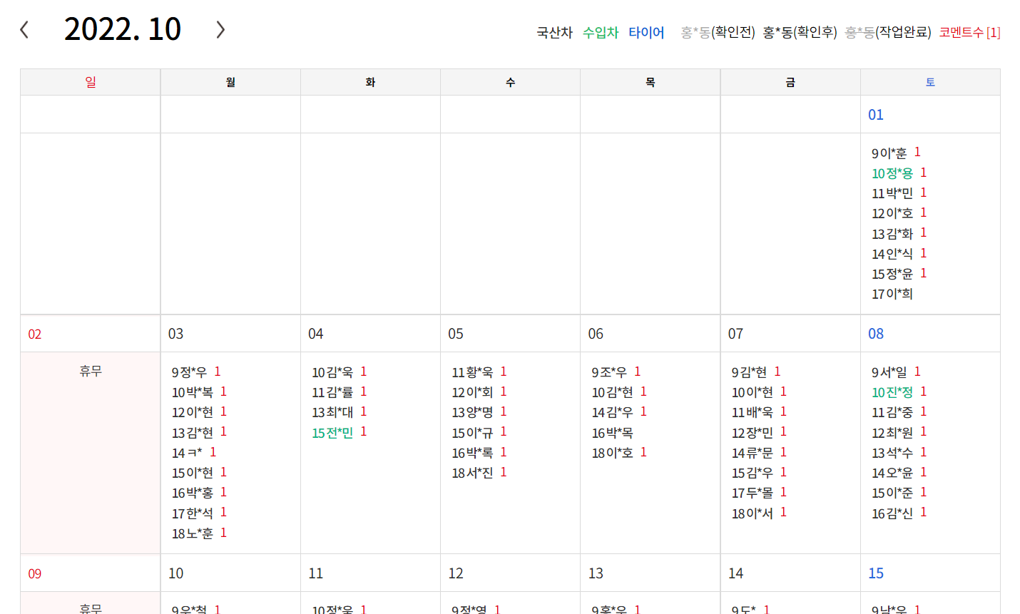This screenshot has width=1020, height=614.
Task: Go to next month arrow
Action: point(220,30)
